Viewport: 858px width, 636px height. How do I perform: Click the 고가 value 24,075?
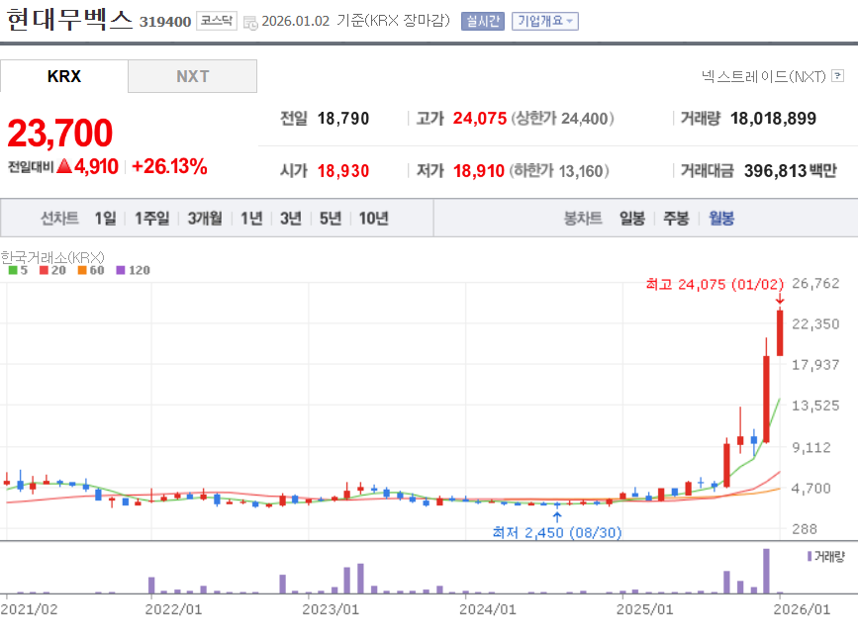(480, 119)
